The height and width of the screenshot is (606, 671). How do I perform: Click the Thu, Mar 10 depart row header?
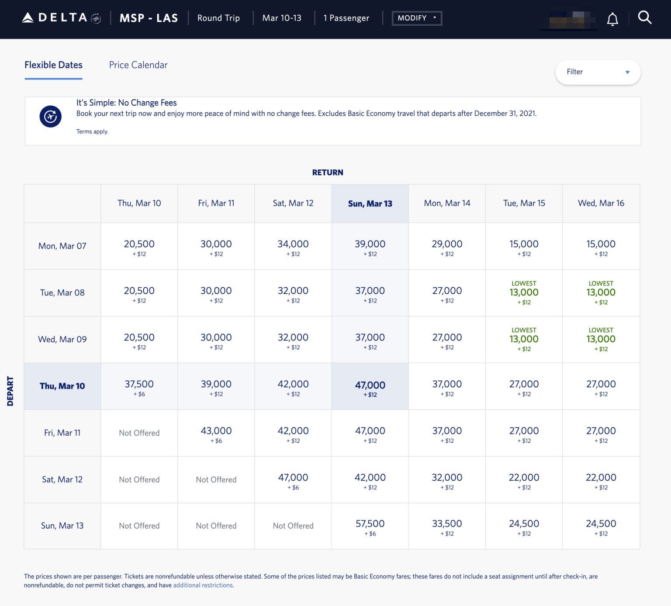(62, 386)
